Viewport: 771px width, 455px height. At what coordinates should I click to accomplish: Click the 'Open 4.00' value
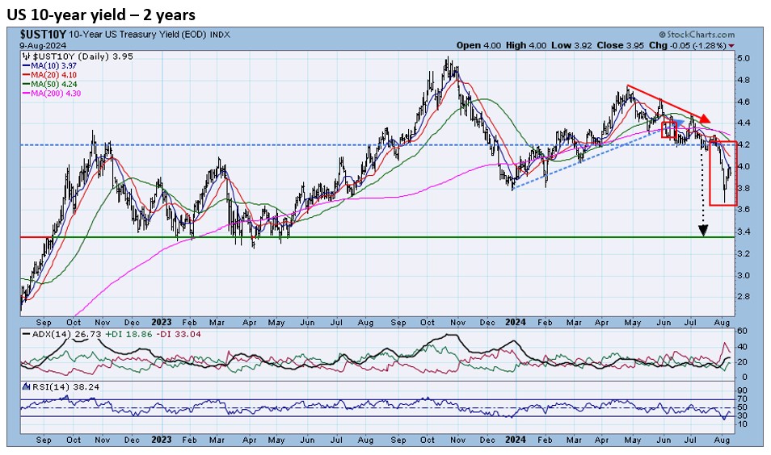click(478, 45)
